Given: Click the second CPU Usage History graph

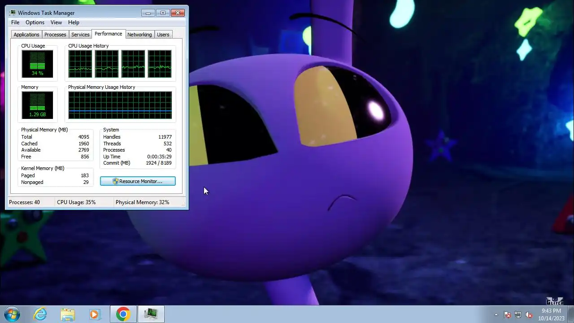Looking at the screenshot, I should (107, 64).
